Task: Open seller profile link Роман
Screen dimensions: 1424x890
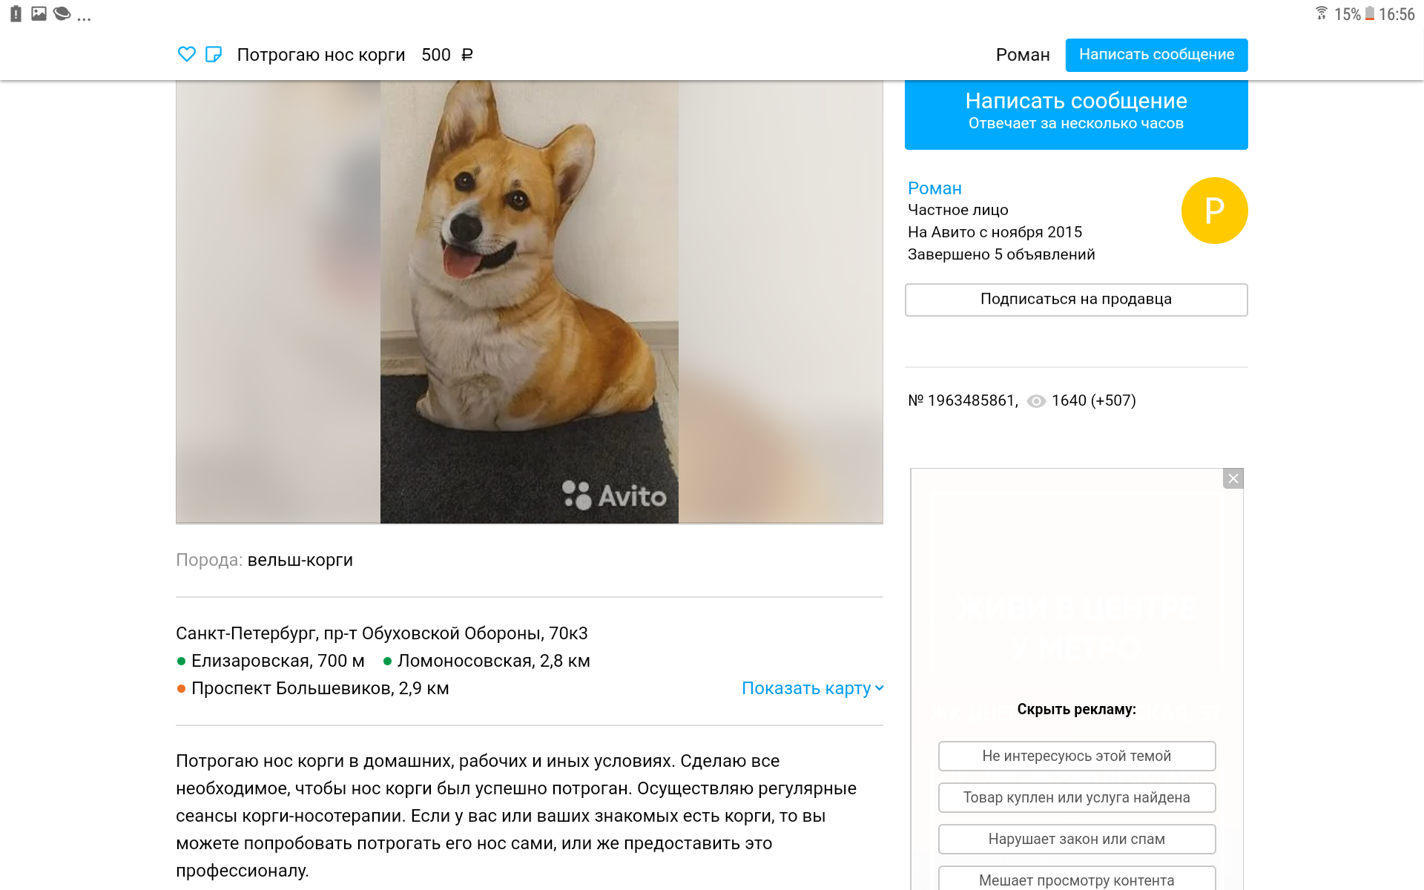Action: pyautogui.click(x=934, y=188)
